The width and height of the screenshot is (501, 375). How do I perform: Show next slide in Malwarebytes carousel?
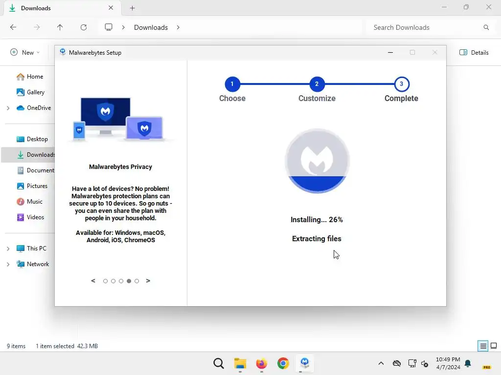pos(148,281)
